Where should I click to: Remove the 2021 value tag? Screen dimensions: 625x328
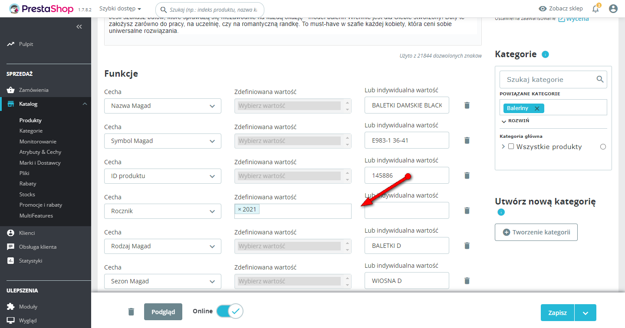coord(240,210)
